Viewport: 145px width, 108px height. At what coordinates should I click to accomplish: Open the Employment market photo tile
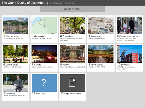point(129,25)
